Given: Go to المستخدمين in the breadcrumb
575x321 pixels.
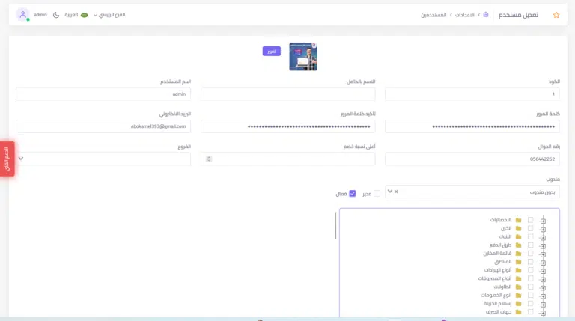Looking at the screenshot, I should pyautogui.click(x=433, y=15).
